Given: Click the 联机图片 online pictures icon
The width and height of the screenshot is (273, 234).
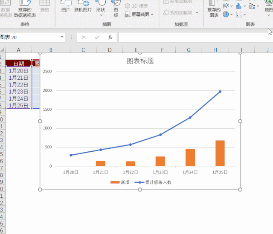Looking at the screenshot, I should [83, 6].
